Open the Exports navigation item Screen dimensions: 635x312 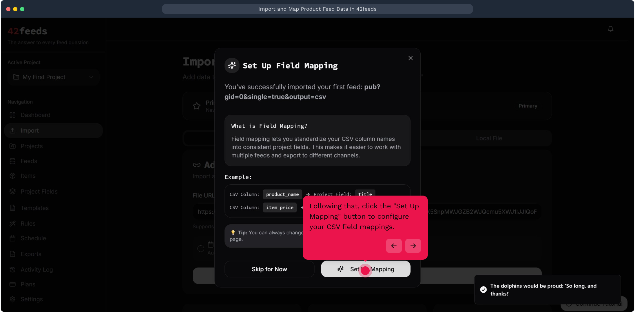pos(31,254)
